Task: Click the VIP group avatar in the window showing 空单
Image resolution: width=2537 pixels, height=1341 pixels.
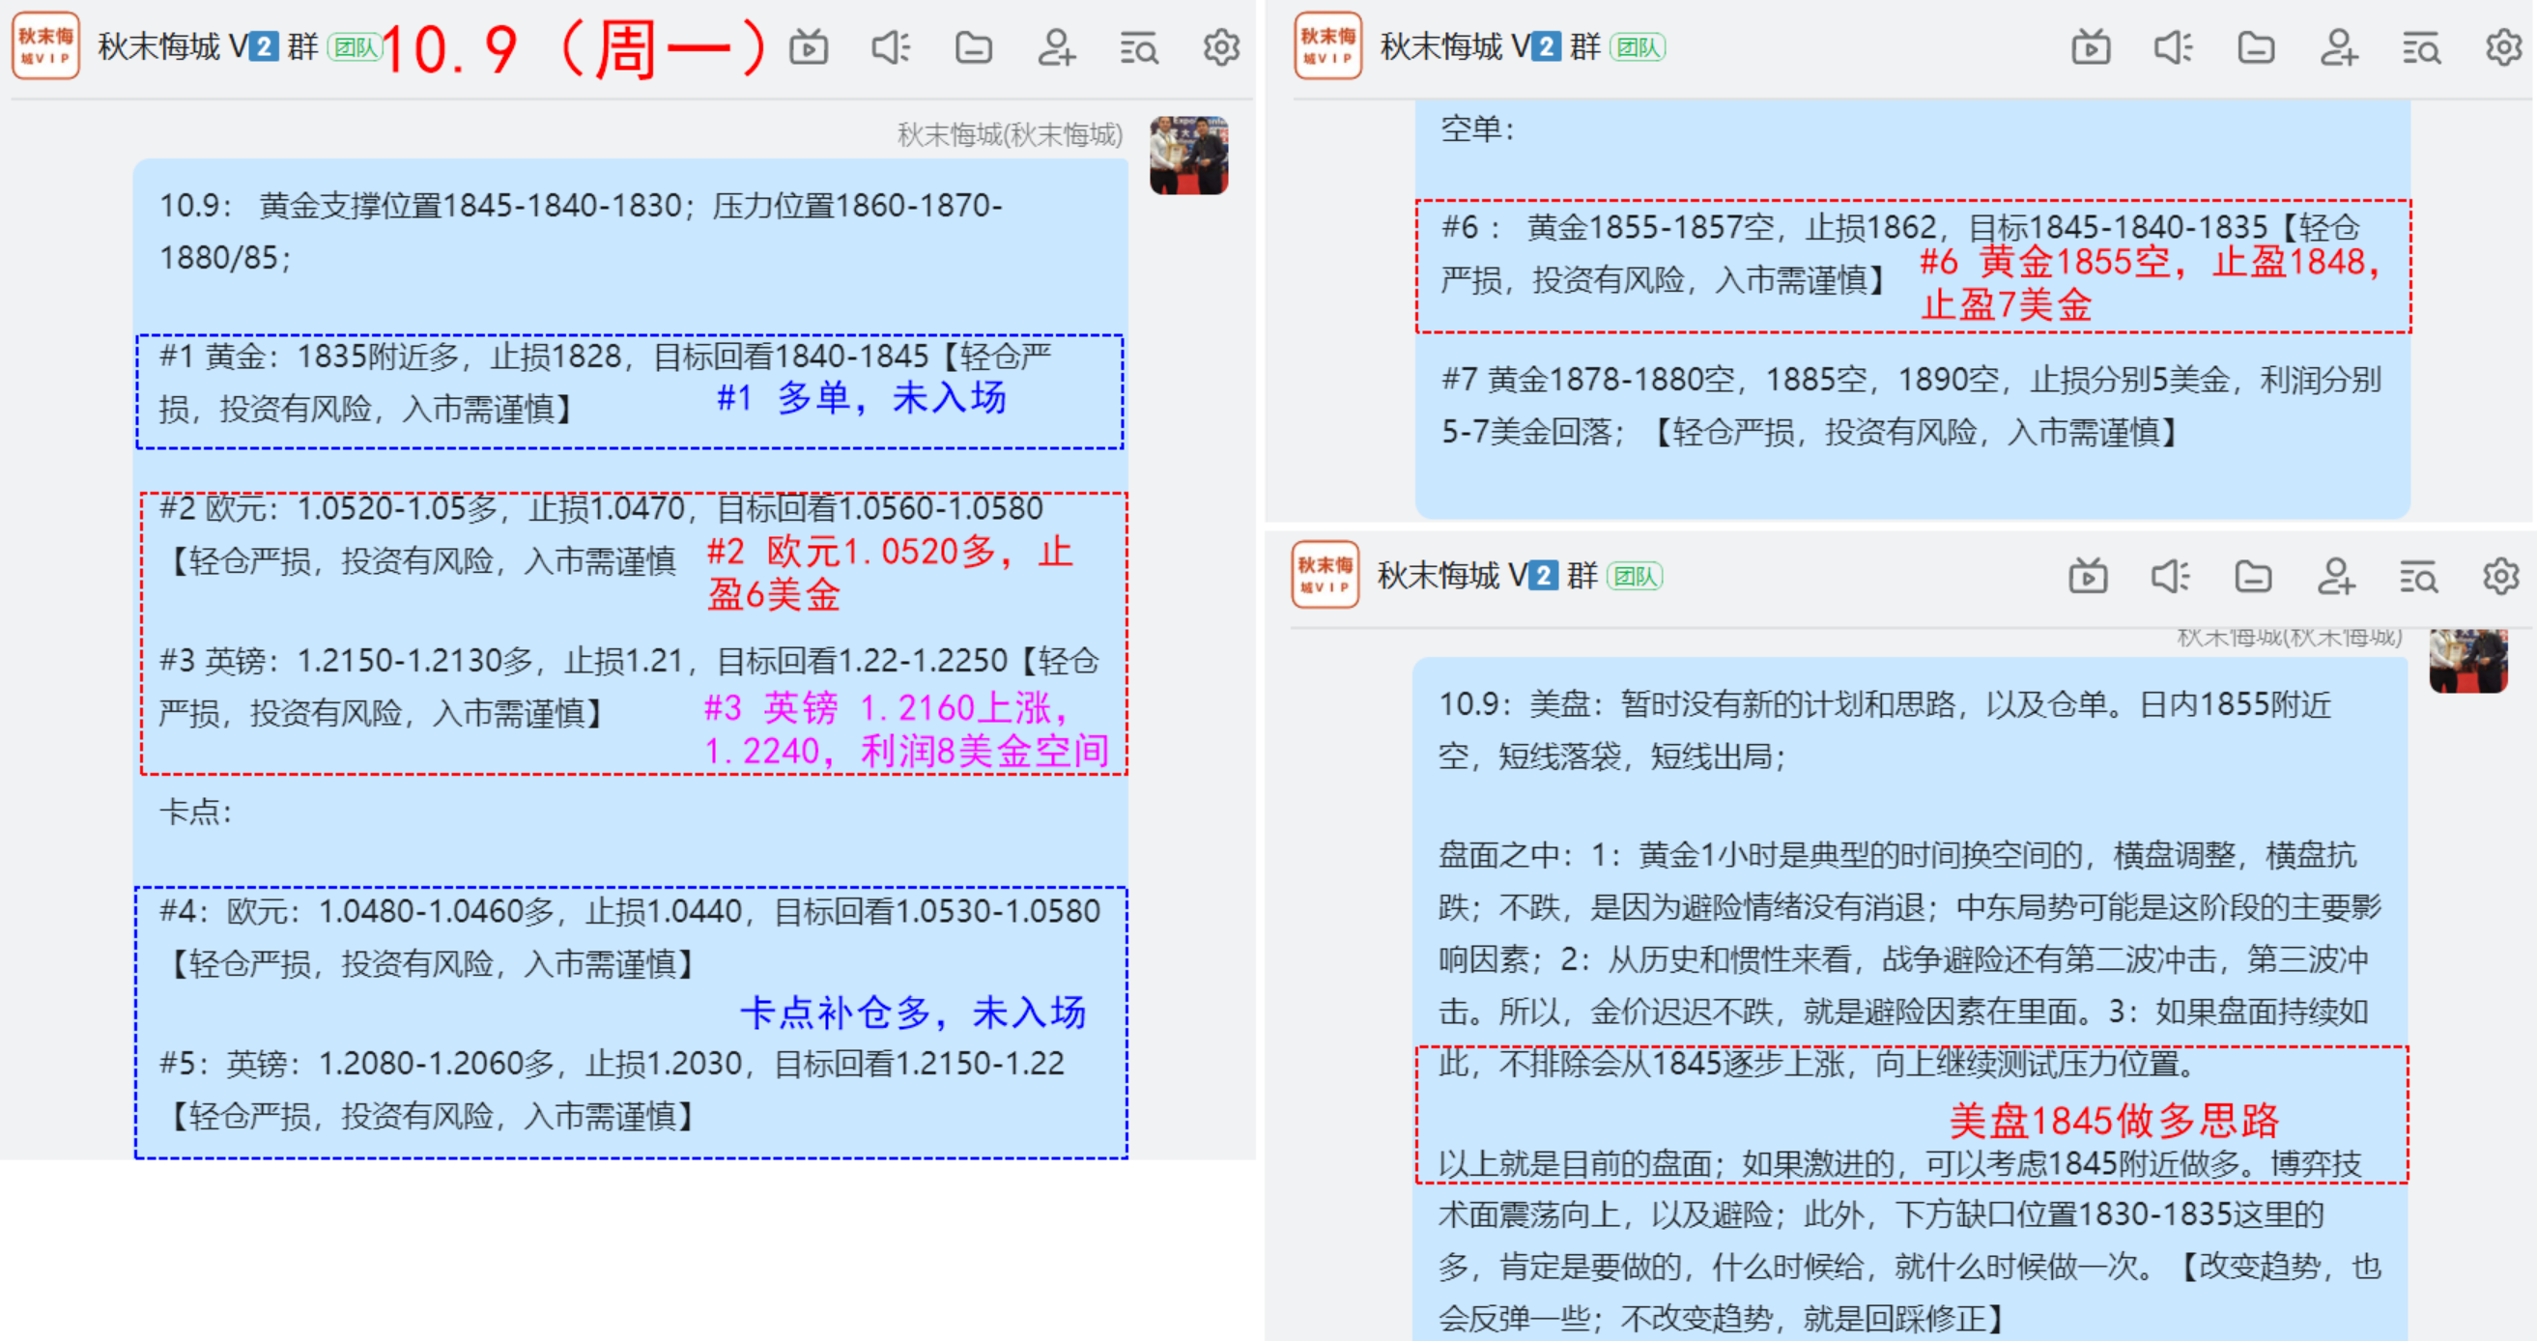Action: [1327, 46]
